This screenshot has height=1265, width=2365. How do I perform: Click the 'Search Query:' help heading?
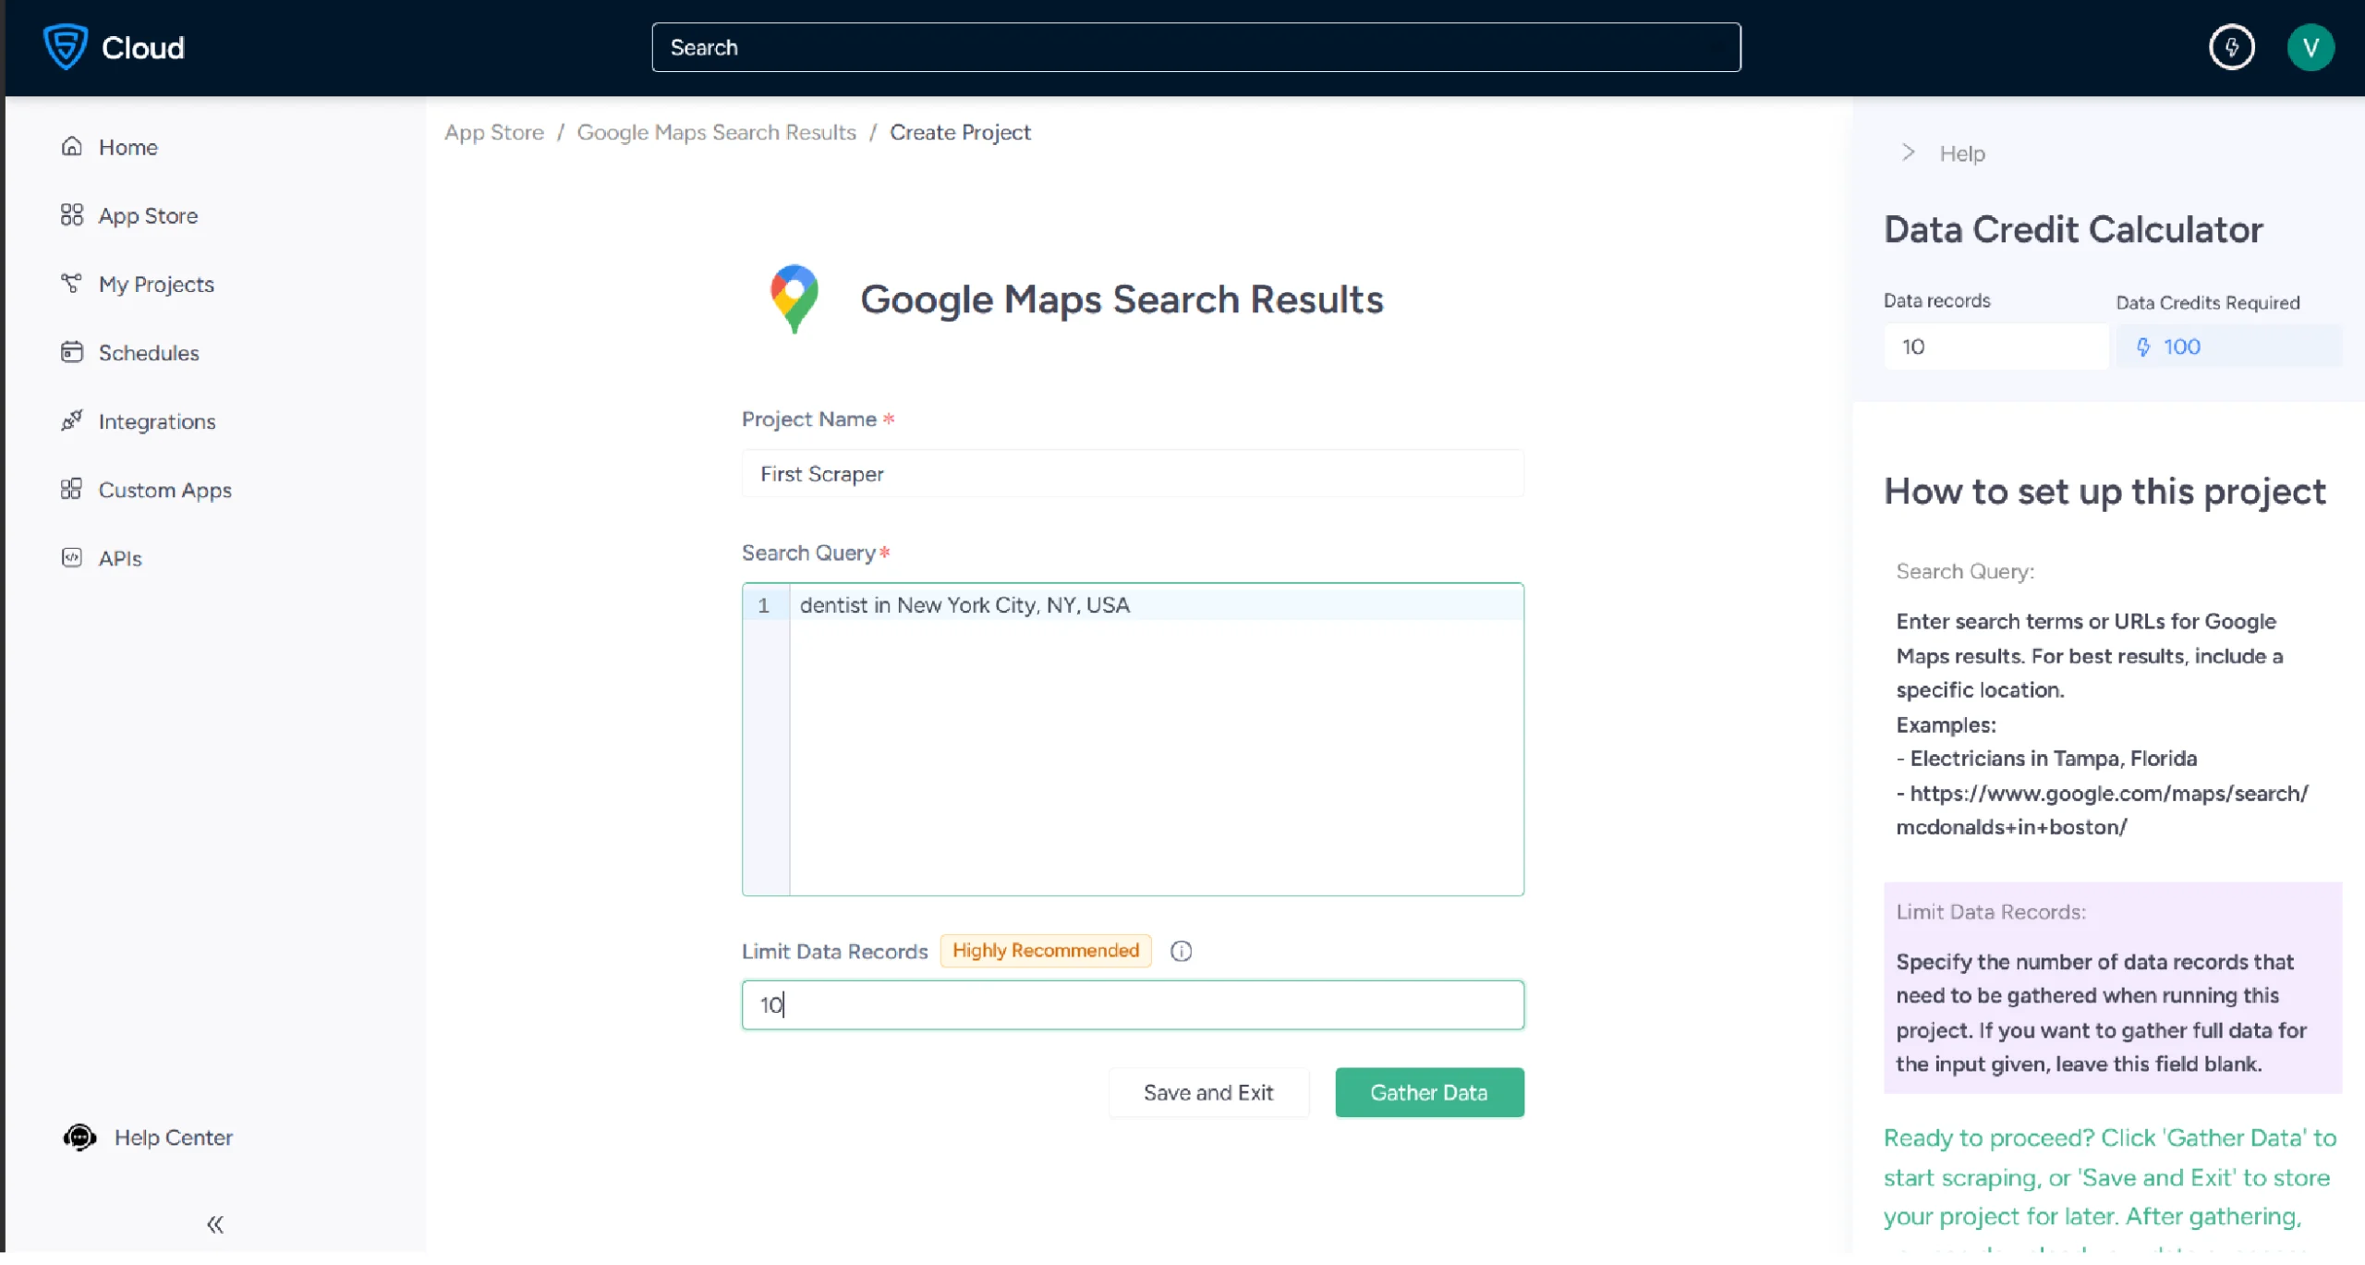tap(1965, 571)
